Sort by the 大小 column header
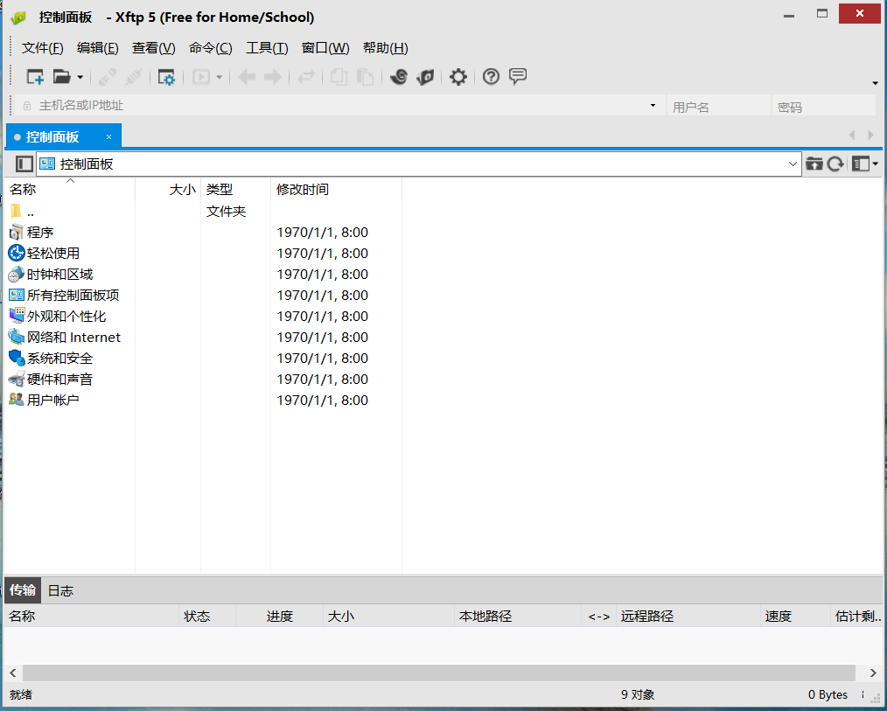The height and width of the screenshot is (711, 887). pos(168,189)
